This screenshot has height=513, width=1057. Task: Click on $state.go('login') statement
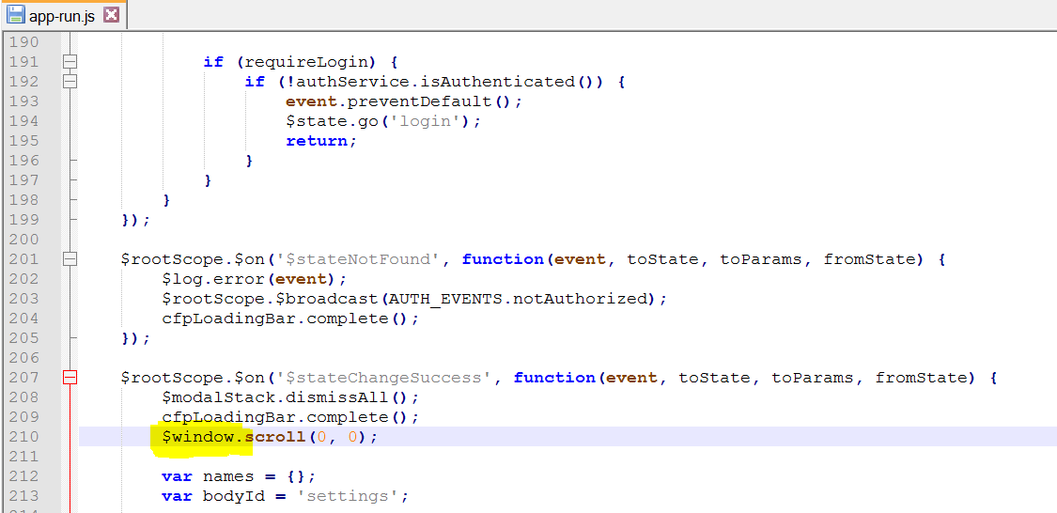[383, 121]
